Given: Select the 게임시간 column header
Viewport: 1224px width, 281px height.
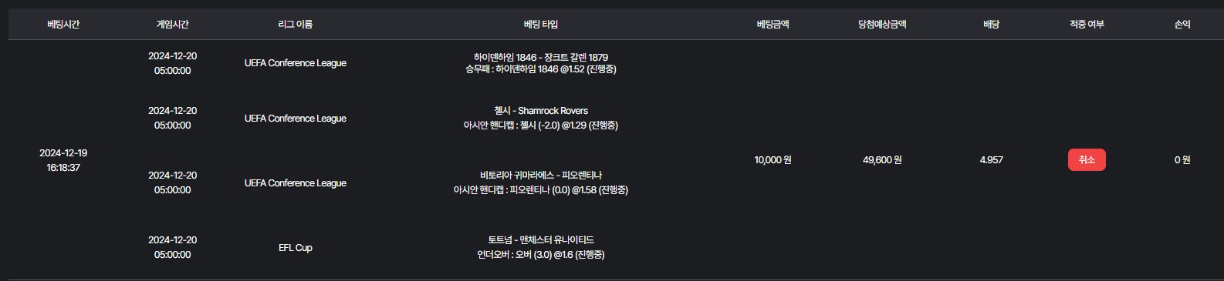Looking at the screenshot, I should 172,25.
